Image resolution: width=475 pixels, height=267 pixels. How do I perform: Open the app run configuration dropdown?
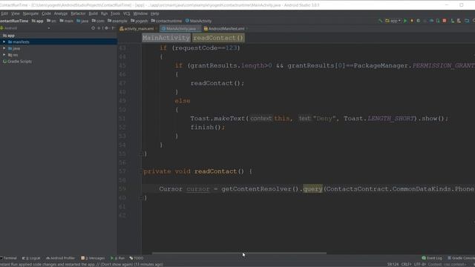pyautogui.click(x=393, y=21)
